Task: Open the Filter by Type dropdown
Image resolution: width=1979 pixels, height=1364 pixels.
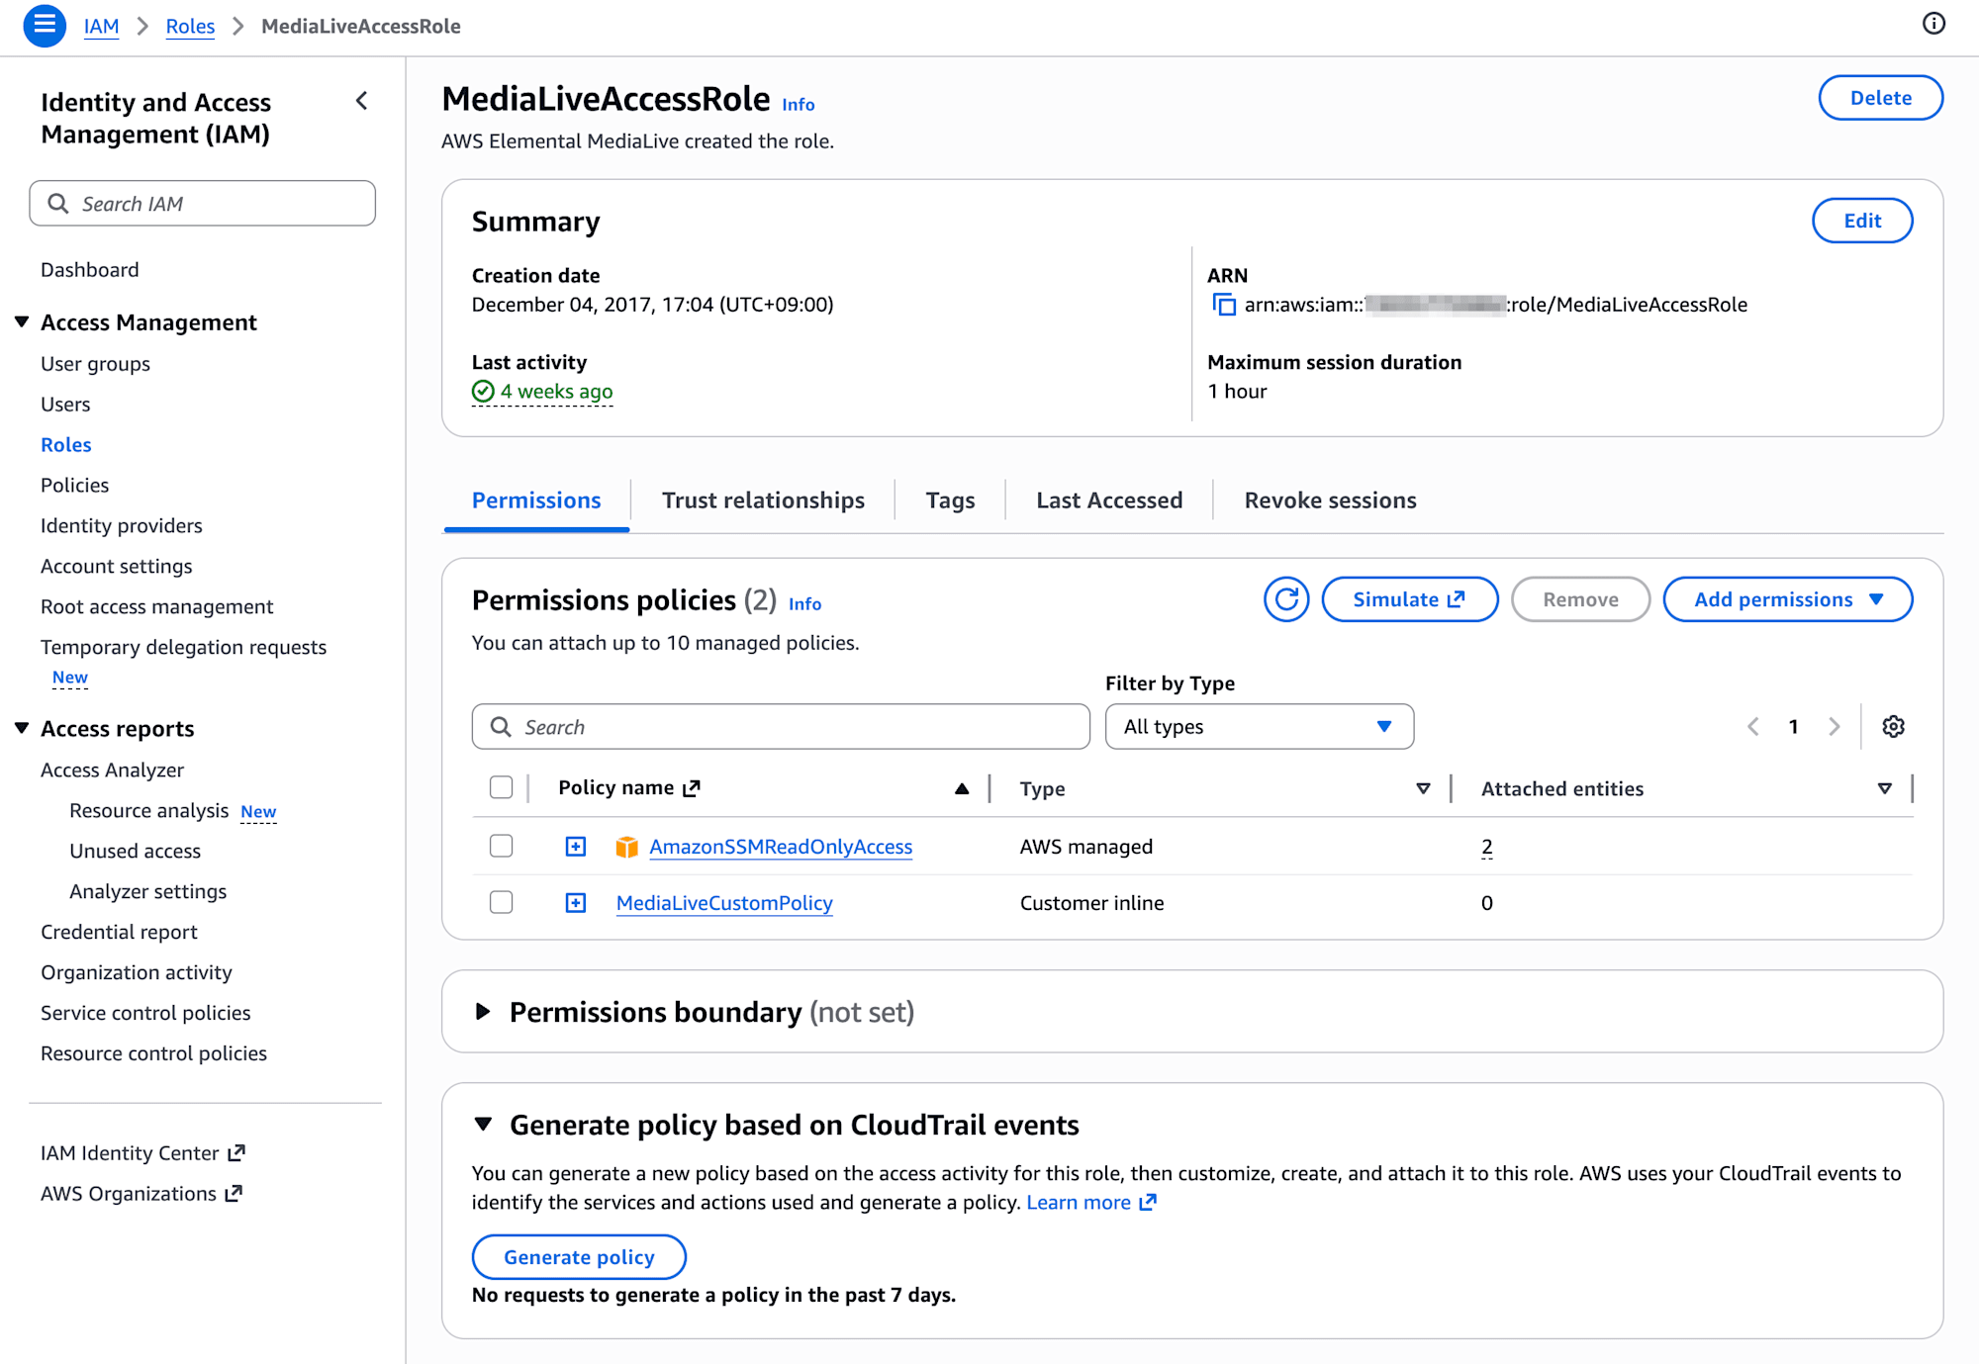Action: coord(1259,727)
